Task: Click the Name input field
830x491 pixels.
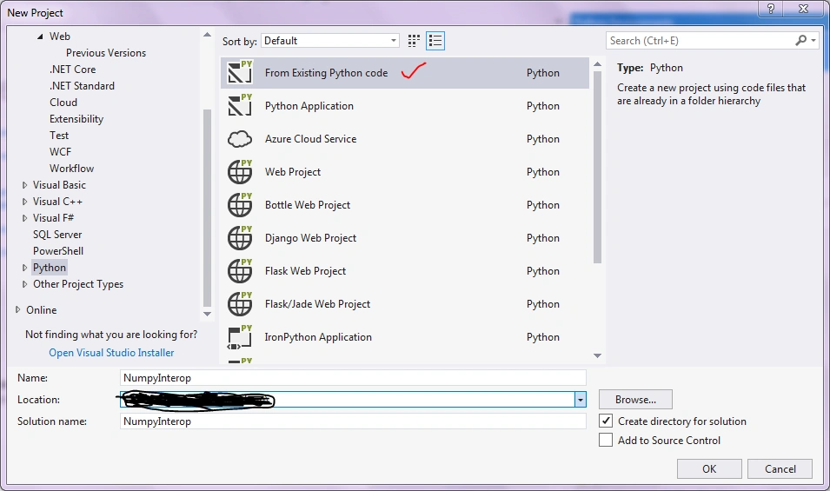Action: click(353, 378)
